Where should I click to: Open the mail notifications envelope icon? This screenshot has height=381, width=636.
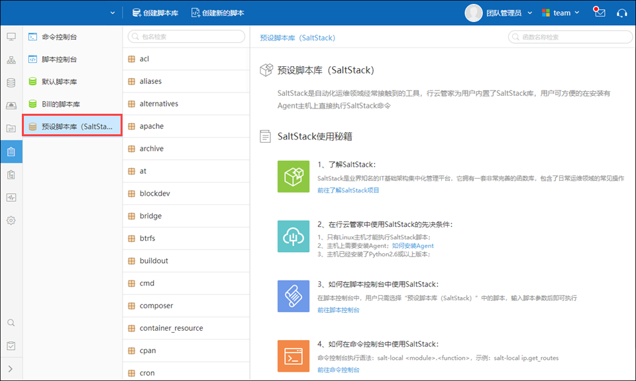click(x=599, y=13)
